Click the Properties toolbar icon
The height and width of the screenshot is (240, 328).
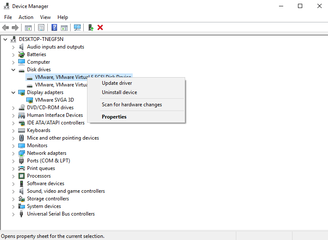[41, 27]
